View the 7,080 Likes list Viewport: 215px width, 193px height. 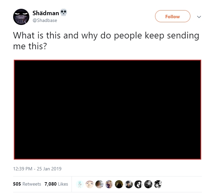click(x=56, y=184)
